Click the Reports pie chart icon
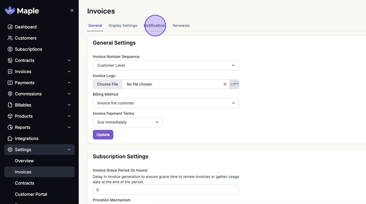 (x=10, y=127)
